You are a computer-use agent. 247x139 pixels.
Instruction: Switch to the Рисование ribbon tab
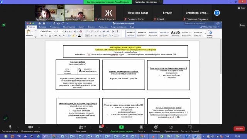(x=54, y=27)
